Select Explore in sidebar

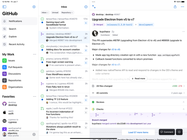19,37
